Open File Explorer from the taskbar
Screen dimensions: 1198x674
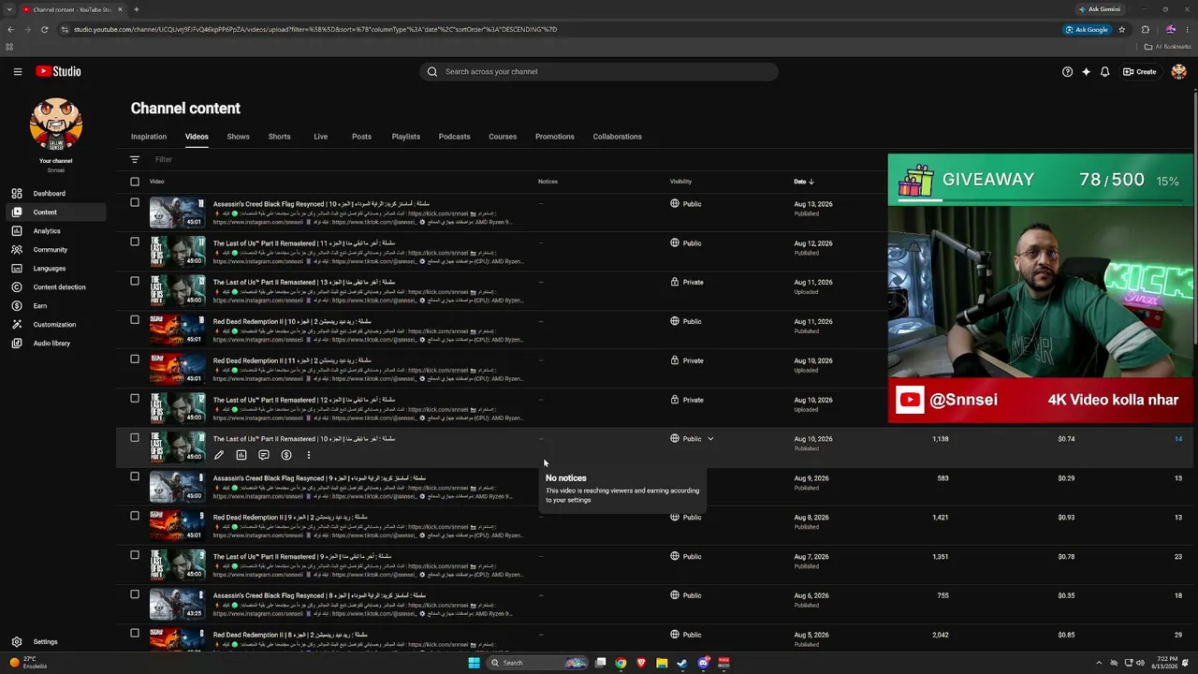pos(662,663)
